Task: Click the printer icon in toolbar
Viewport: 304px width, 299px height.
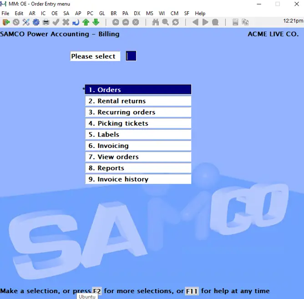Action: pyautogui.click(x=46, y=22)
